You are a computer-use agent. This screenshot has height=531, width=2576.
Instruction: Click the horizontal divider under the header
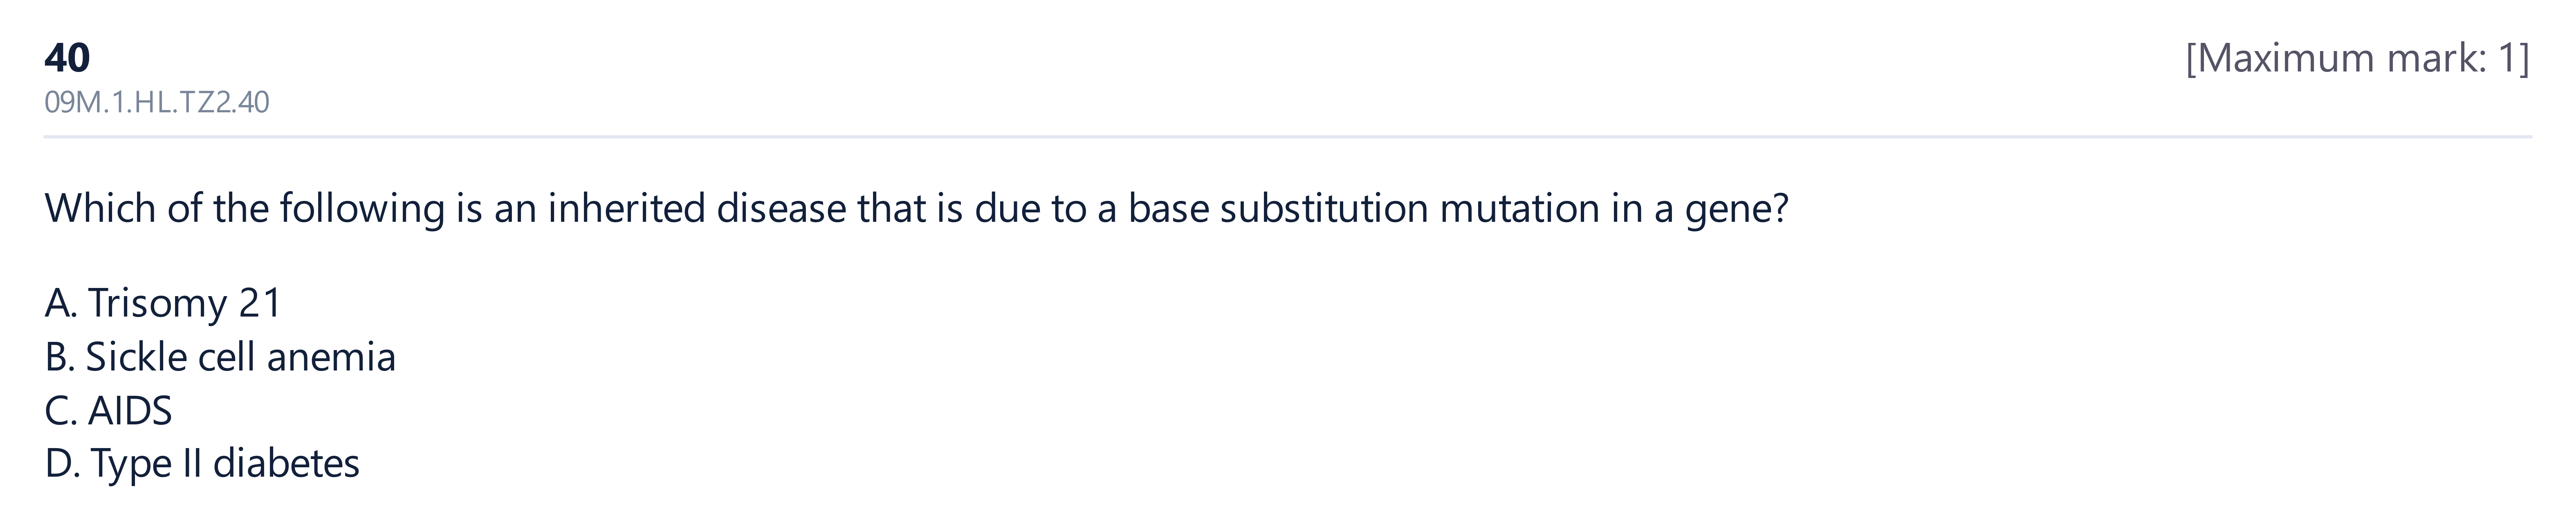[x=1288, y=137]
